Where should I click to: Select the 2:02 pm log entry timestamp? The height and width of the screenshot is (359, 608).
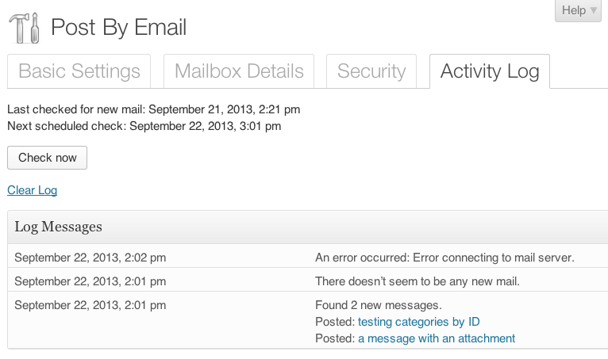pos(90,258)
